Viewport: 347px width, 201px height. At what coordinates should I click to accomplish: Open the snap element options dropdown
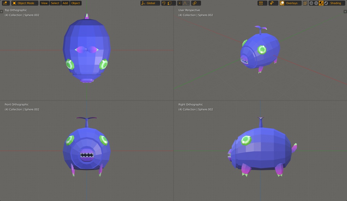click(x=171, y=3)
